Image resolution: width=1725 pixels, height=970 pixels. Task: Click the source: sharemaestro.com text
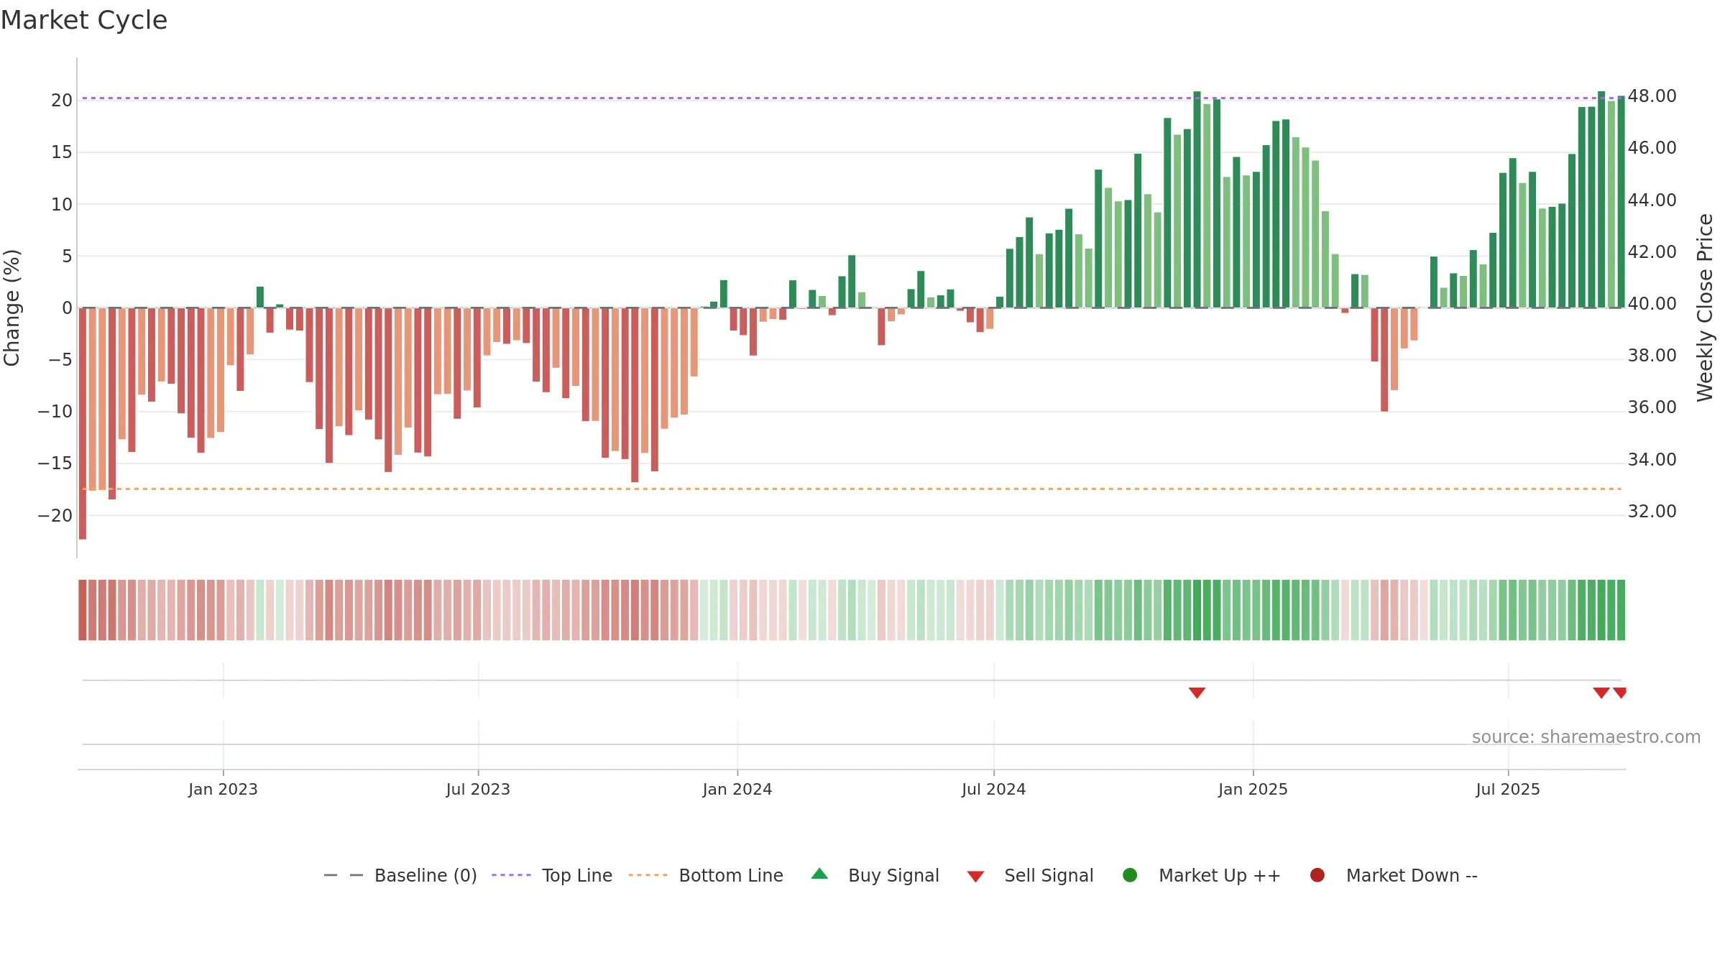coord(1586,736)
